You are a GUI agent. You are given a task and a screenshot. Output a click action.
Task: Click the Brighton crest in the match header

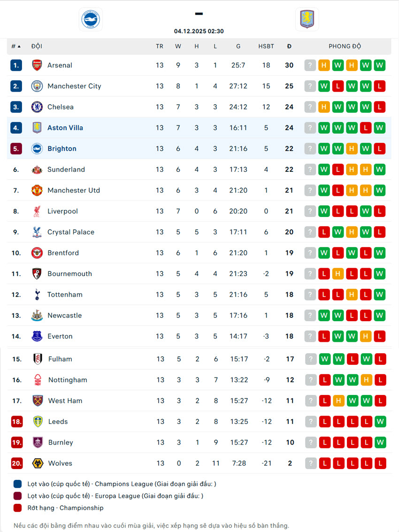91,20
